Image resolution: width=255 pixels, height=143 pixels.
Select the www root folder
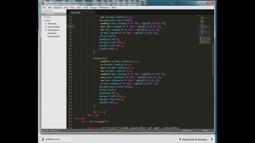[x=48, y=21]
